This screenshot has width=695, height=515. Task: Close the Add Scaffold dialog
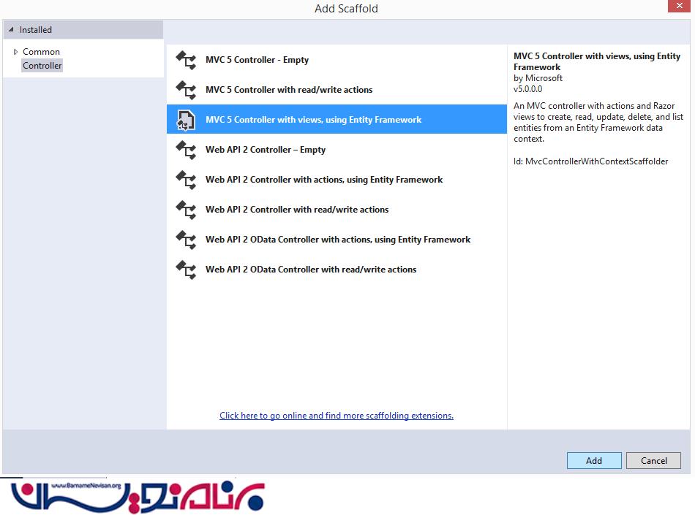[679, 6]
